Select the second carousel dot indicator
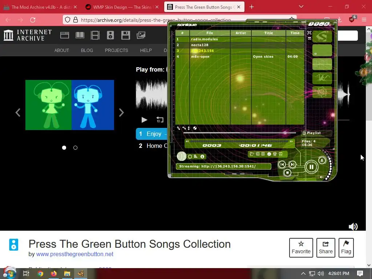Viewport: 372px width, 279px height. pos(76,147)
